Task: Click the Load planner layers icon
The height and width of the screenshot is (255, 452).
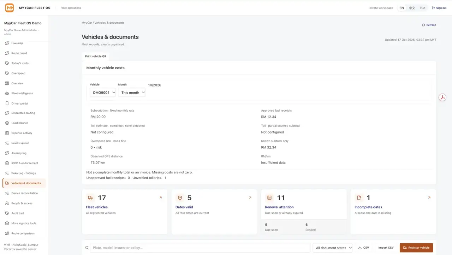Action: [x=7, y=123]
